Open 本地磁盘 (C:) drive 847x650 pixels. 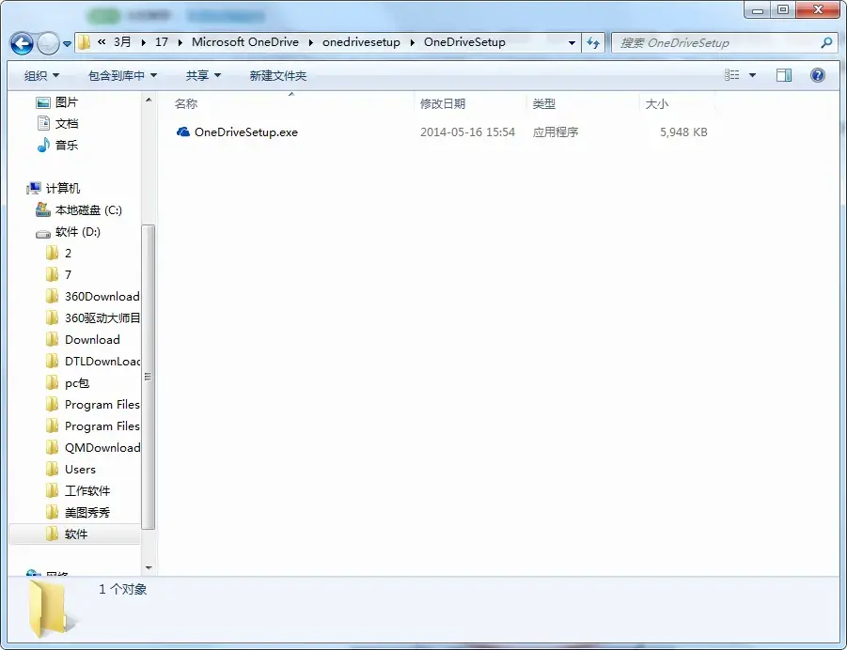click(88, 210)
